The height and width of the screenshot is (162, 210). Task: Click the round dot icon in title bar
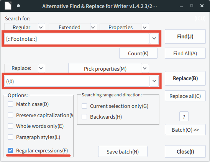[x=18, y=6]
